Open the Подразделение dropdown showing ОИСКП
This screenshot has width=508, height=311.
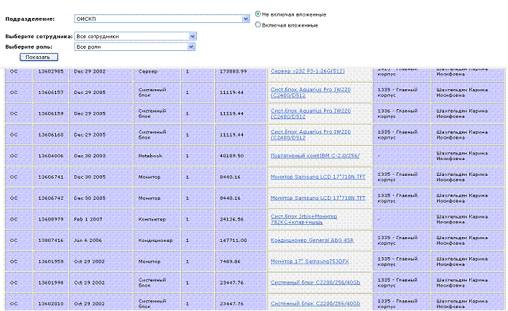coord(162,19)
